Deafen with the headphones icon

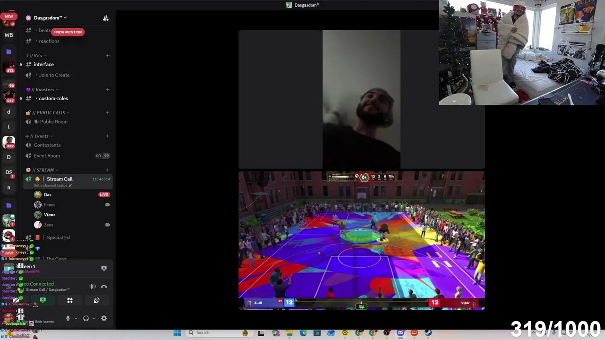click(86, 318)
